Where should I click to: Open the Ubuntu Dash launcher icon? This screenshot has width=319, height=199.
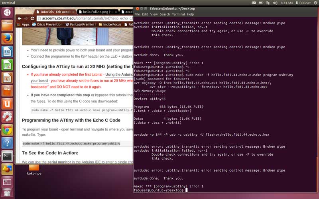click(7, 13)
